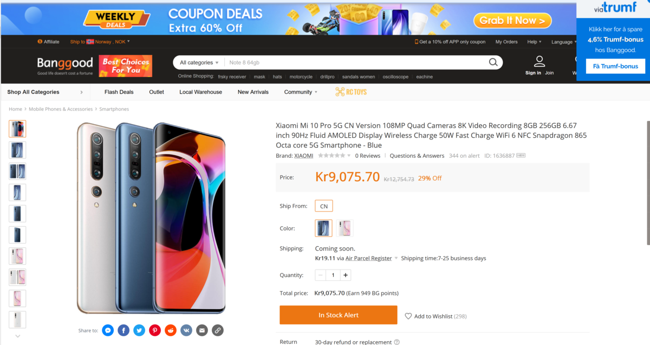Go to New Arrivals section
Screen dimensions: 650x345
click(253, 92)
